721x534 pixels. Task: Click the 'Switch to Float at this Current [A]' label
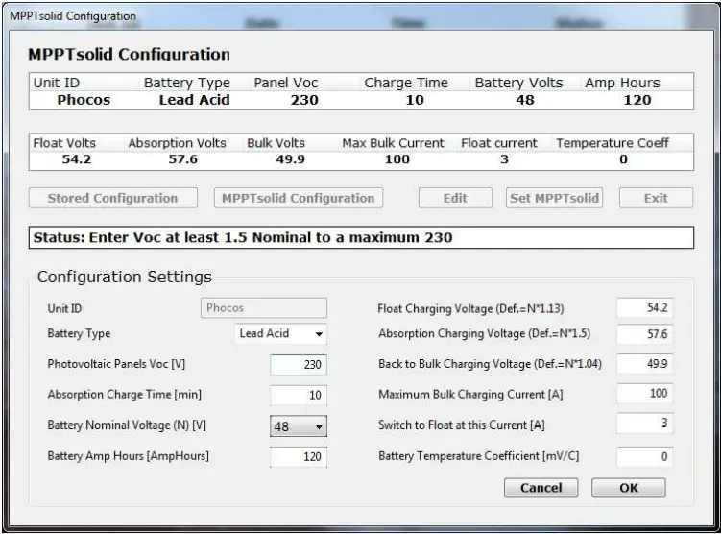pyautogui.click(x=462, y=425)
